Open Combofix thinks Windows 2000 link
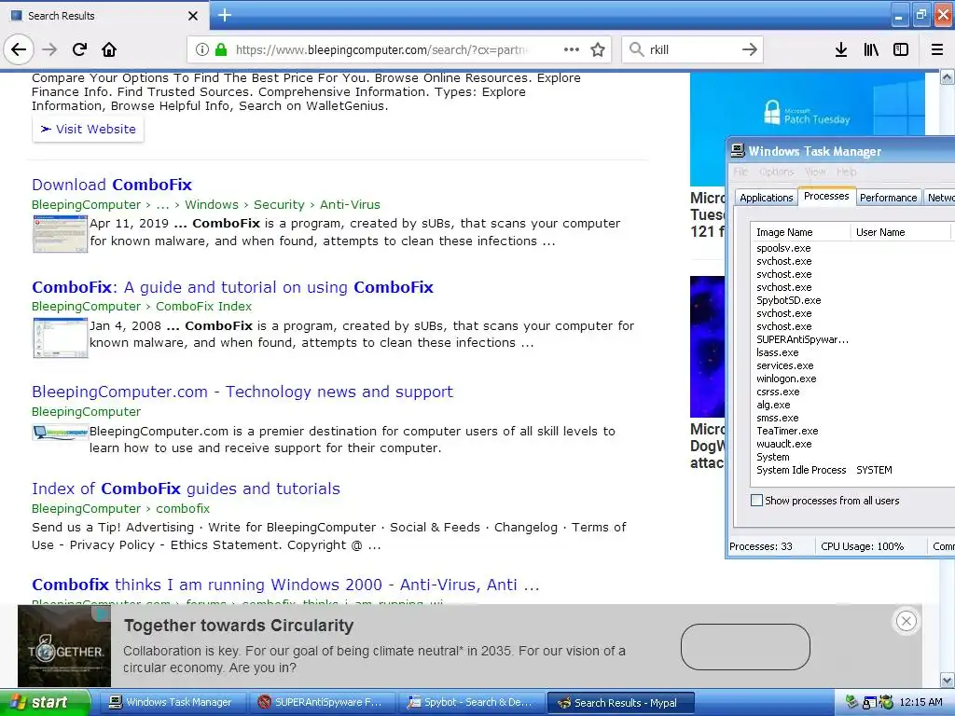Viewport: 955px width, 716px height. pyautogui.click(x=285, y=585)
